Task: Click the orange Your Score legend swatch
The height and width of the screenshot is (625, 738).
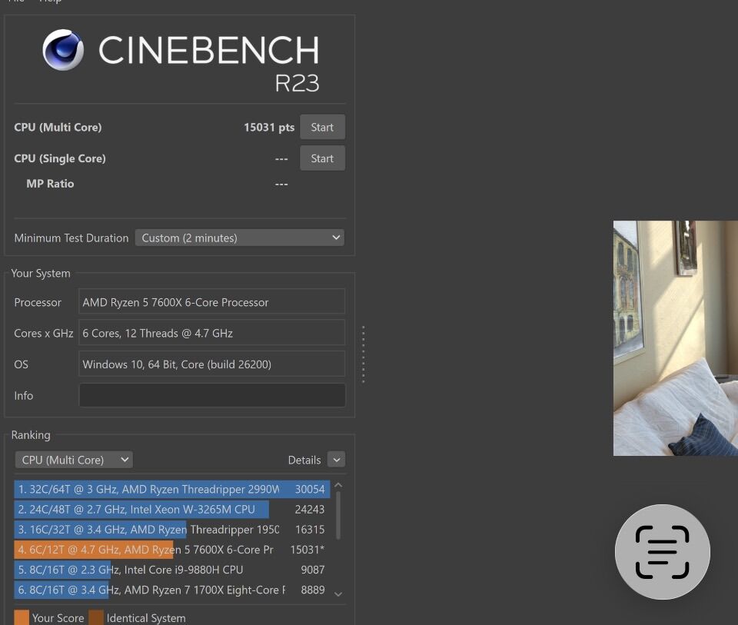Action: click(22, 617)
